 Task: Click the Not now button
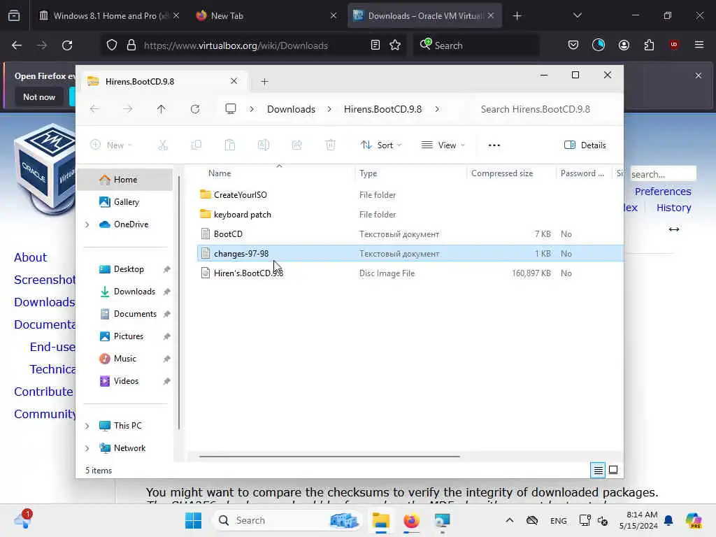click(39, 96)
